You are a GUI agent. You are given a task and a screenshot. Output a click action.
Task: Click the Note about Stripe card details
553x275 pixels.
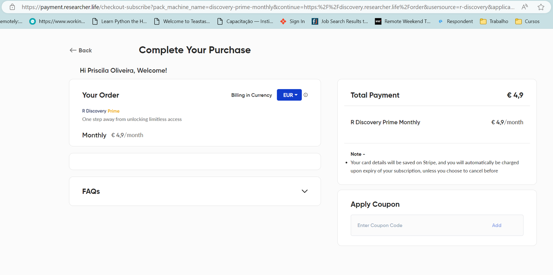[435, 167]
